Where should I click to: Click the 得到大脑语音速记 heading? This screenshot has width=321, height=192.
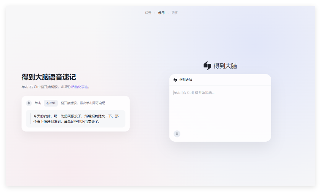49,77
